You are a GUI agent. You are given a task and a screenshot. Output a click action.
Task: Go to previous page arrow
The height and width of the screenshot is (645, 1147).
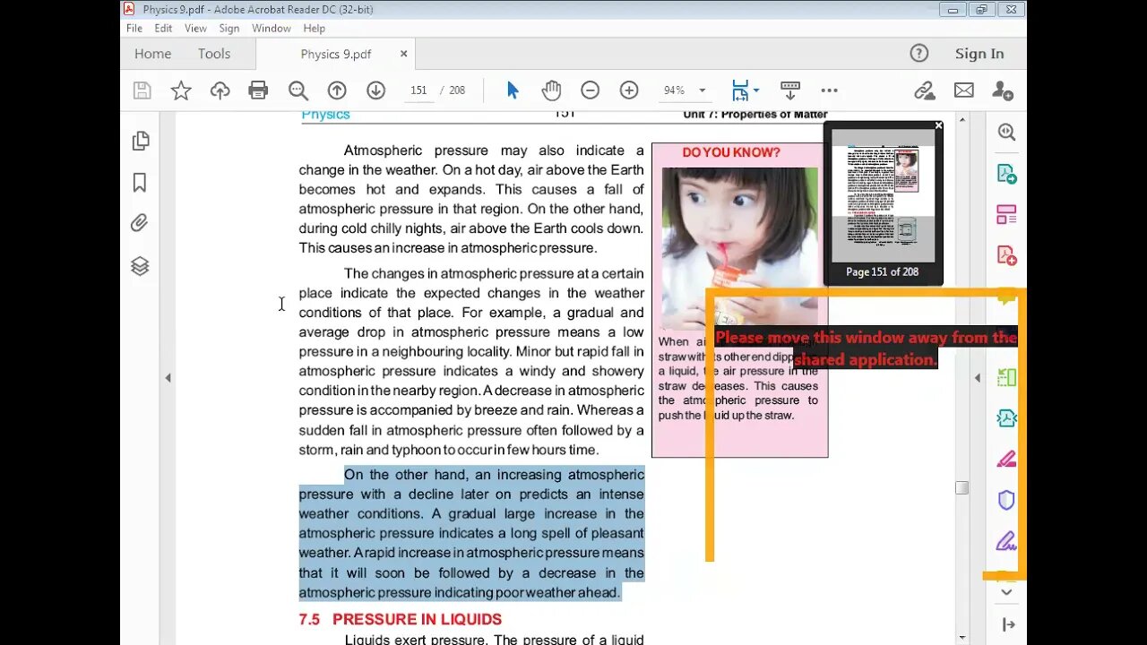pos(337,90)
